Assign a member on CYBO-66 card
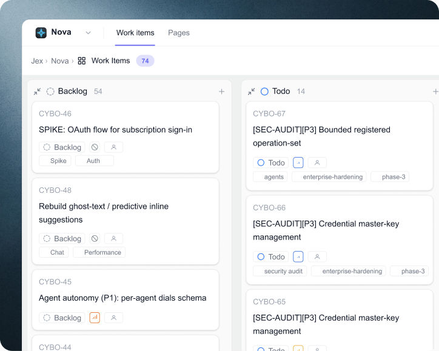The height and width of the screenshot is (351, 439). [x=317, y=256]
